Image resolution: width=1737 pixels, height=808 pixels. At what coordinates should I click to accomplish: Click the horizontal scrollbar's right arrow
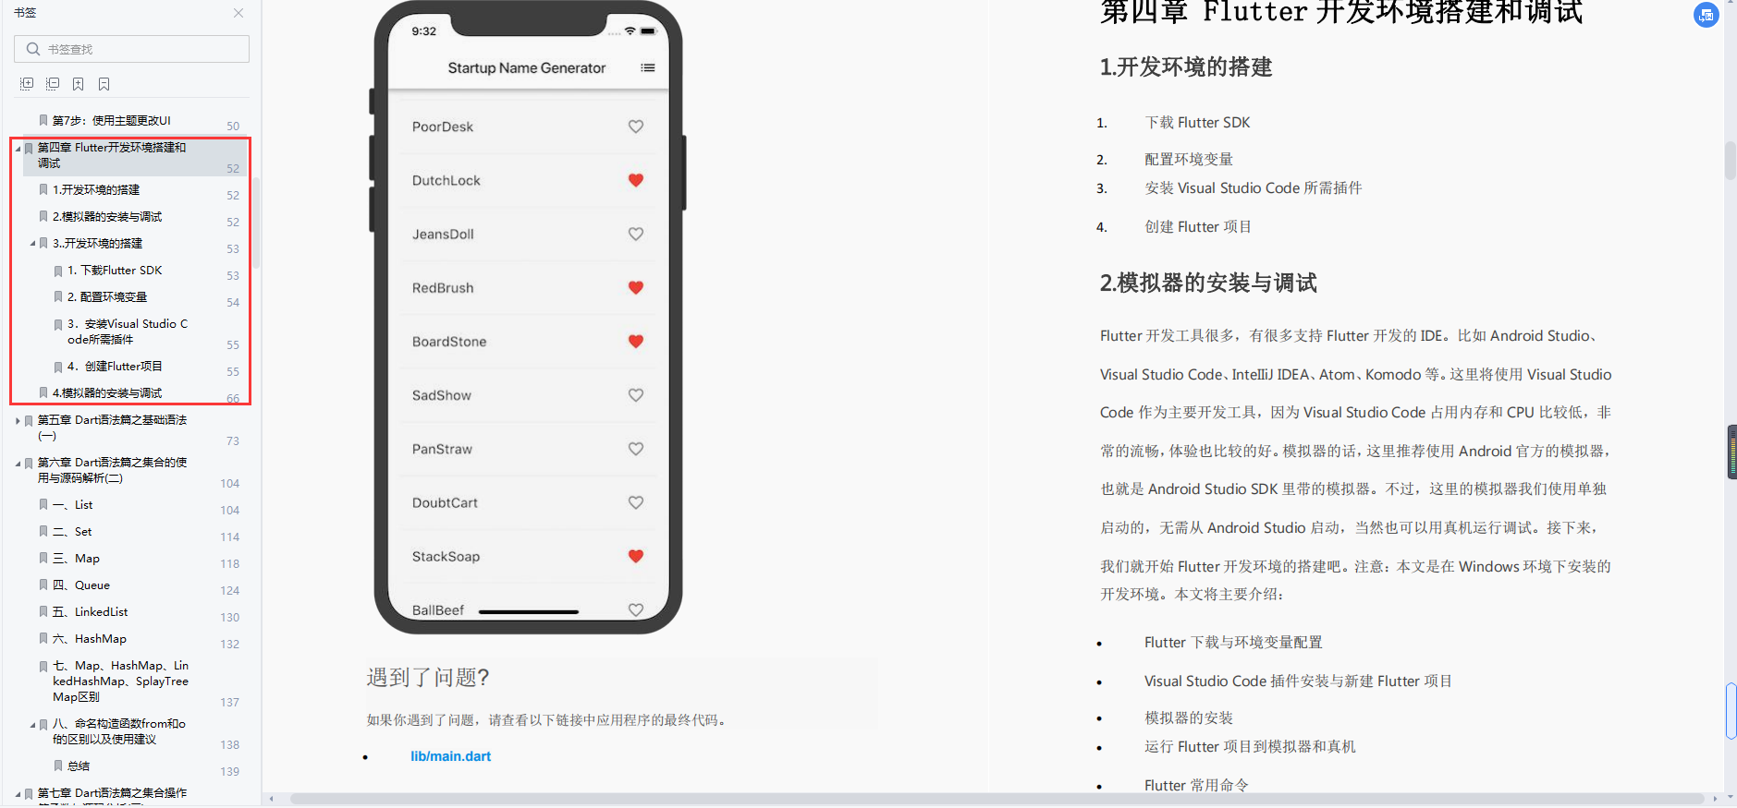(1716, 799)
